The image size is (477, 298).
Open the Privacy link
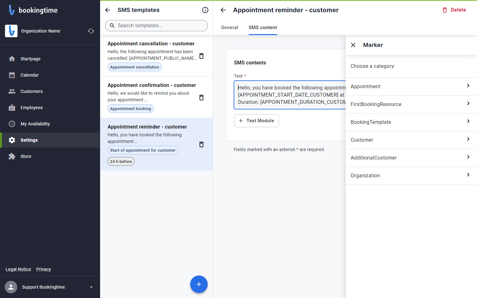pyautogui.click(x=43, y=269)
